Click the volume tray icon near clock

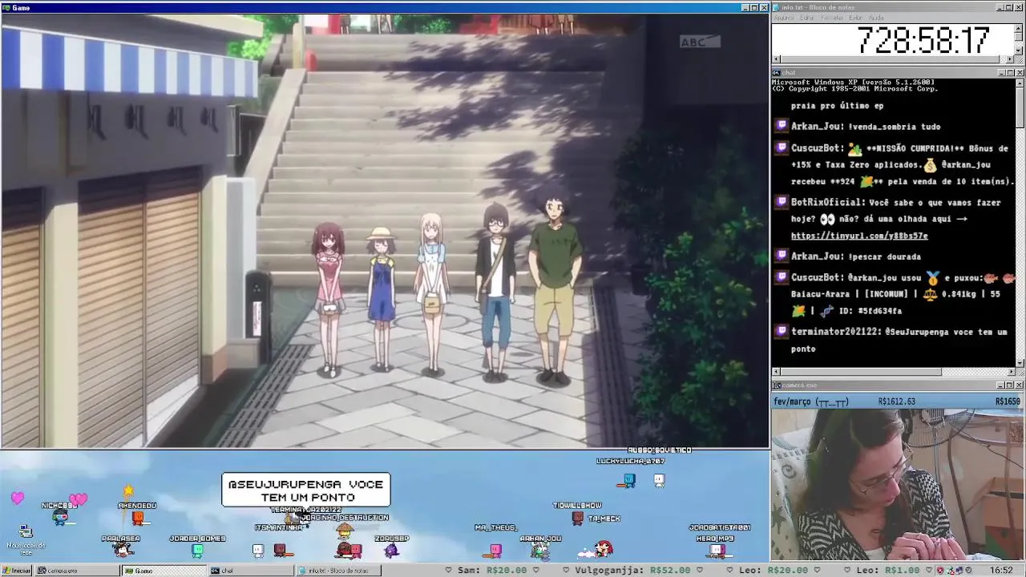pos(970,571)
